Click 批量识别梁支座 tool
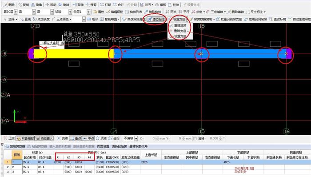Screen dimensions: 311x177 [229, 19]
